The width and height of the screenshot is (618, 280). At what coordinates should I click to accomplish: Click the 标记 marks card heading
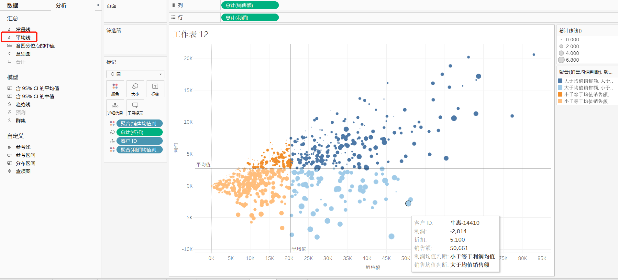point(111,62)
